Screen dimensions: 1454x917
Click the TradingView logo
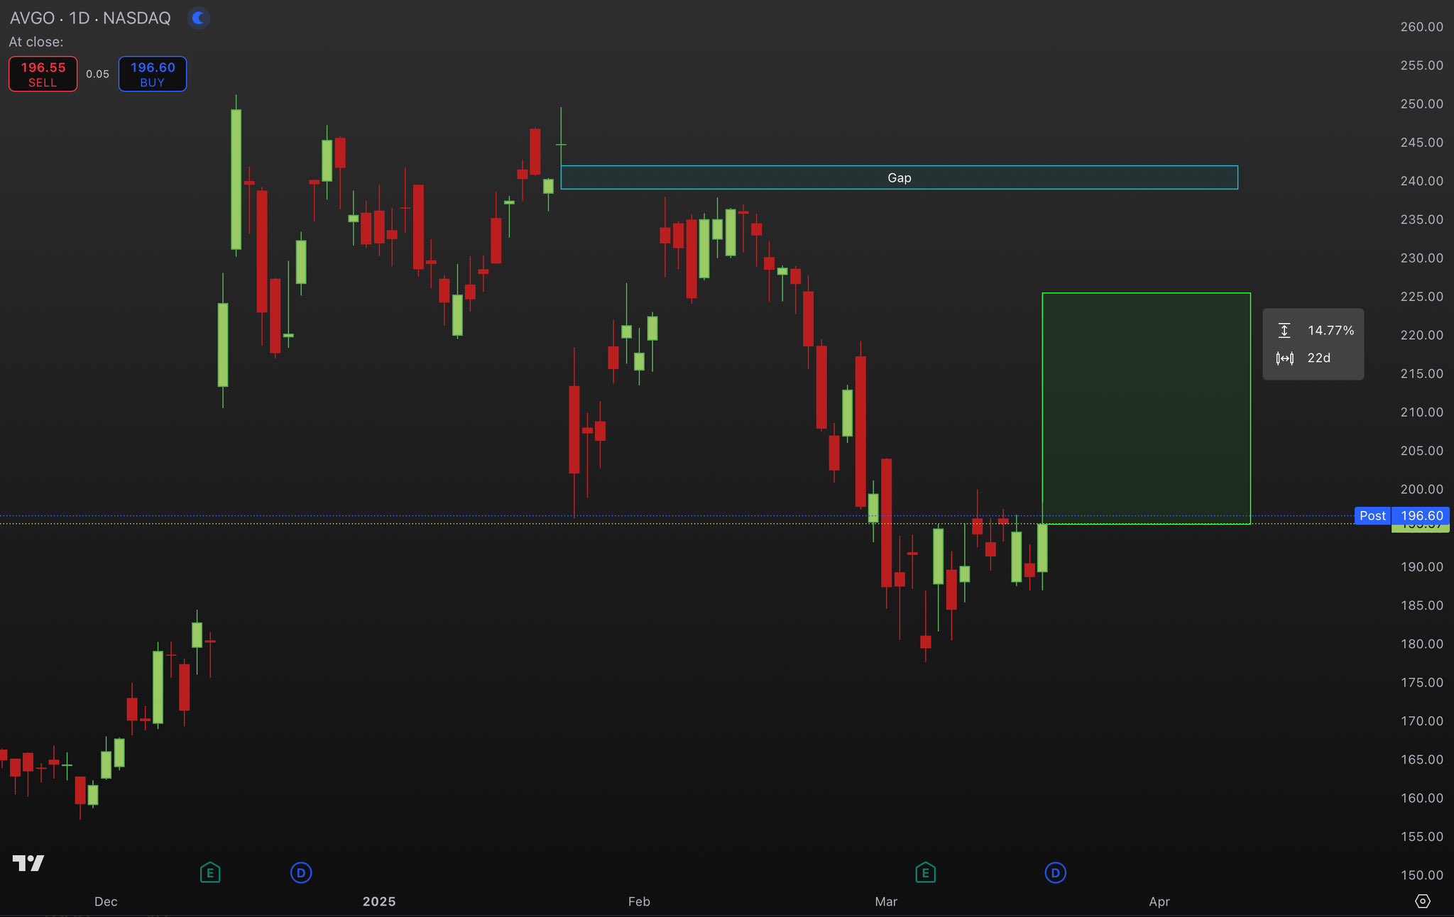tap(28, 863)
